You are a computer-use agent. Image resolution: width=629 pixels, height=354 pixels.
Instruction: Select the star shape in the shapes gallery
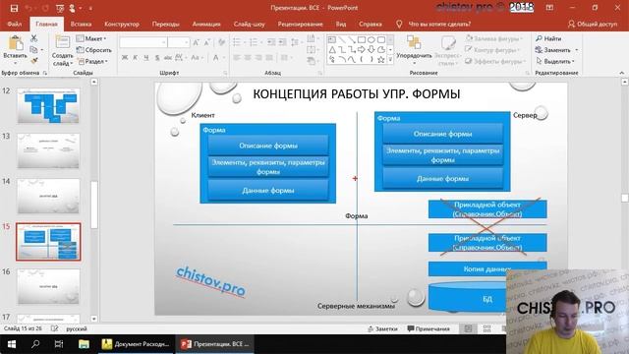tap(380, 59)
